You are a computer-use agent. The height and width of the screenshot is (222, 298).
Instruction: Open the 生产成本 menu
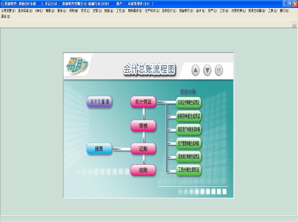(x=152, y=10)
